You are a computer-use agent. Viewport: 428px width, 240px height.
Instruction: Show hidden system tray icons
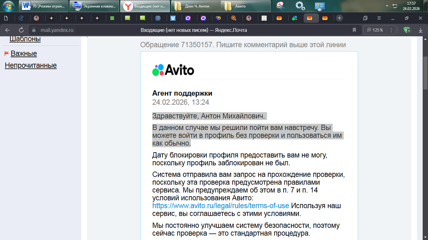pyautogui.click(x=387, y=6)
